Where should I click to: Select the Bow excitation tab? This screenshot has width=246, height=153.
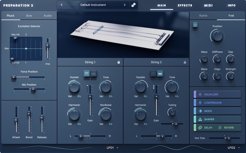[29, 16]
